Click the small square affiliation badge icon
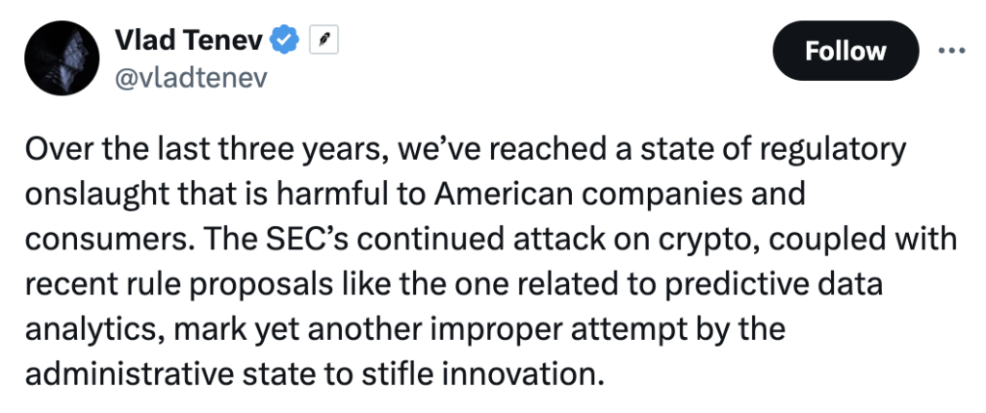The width and height of the screenshot is (986, 413). 323,40
